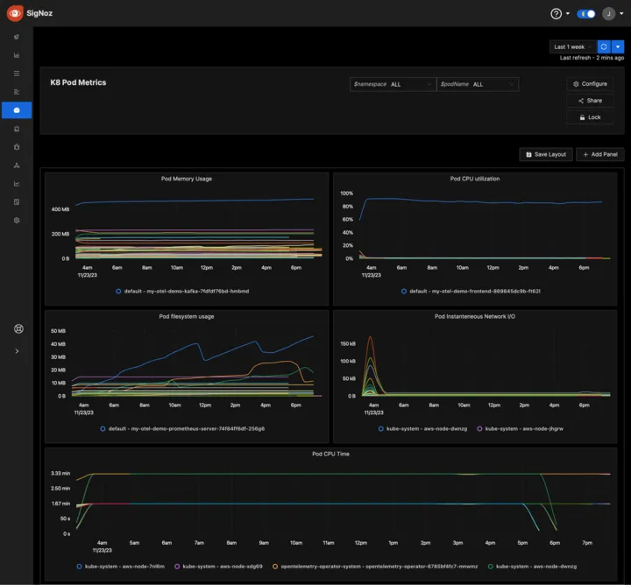Toggle opentelemetry-operator legend in CPU Time
631x585 pixels.
(375, 567)
